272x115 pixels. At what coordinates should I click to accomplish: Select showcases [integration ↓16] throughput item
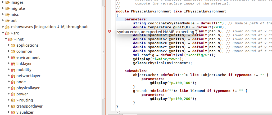point(49,27)
